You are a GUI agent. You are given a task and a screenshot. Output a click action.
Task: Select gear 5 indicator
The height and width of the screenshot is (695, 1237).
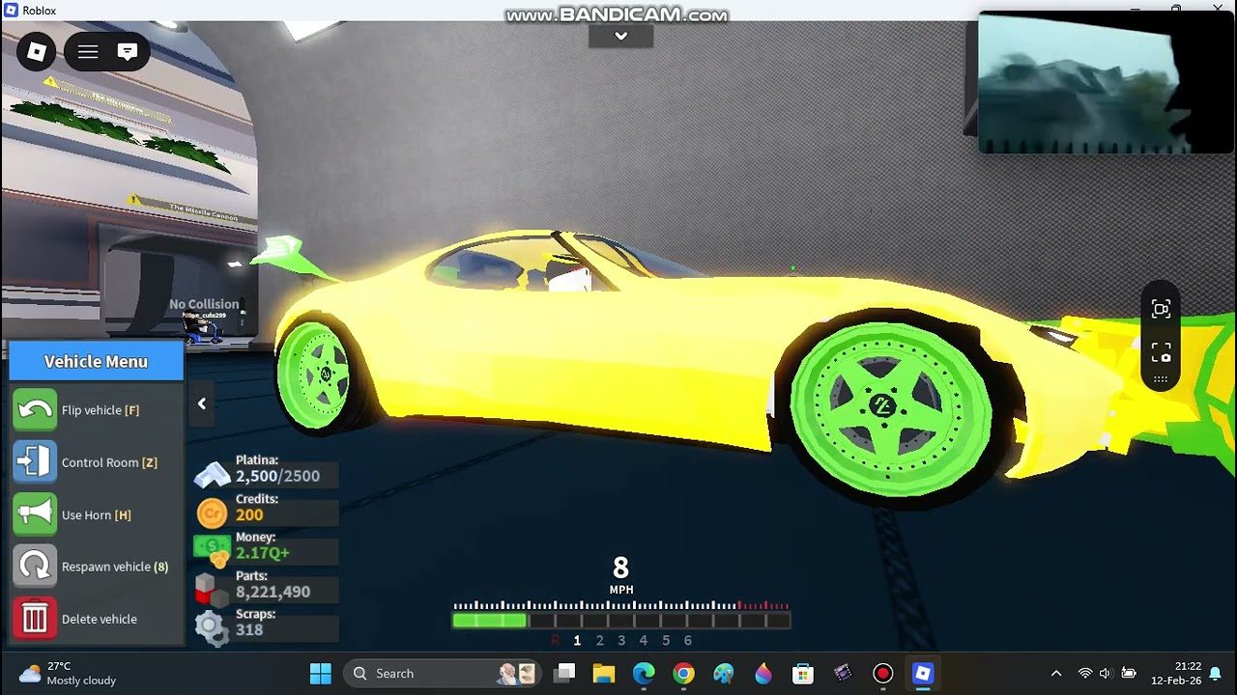(x=666, y=640)
